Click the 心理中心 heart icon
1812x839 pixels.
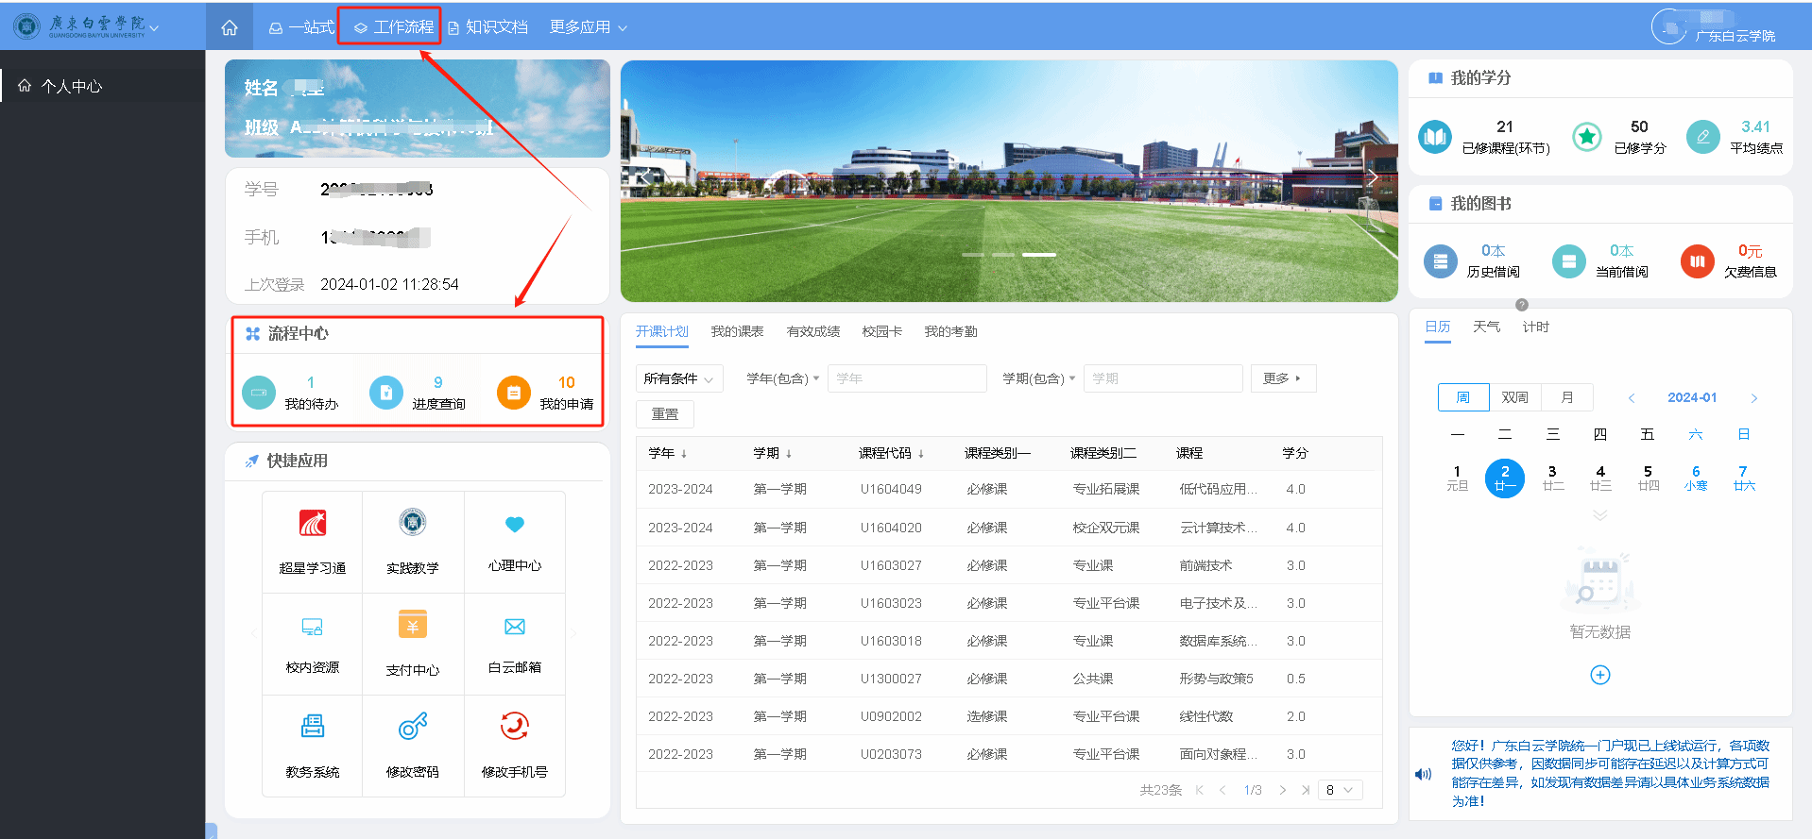tap(514, 525)
